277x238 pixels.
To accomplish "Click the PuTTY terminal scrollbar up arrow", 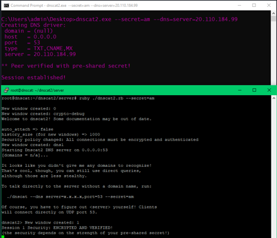I will [x=274, y=98].
